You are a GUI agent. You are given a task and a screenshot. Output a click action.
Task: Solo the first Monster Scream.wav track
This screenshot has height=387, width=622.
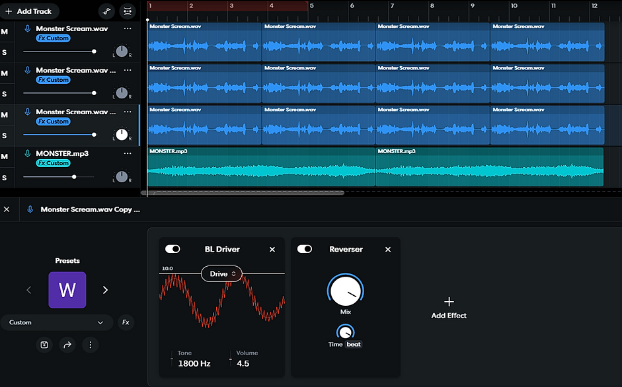click(5, 52)
